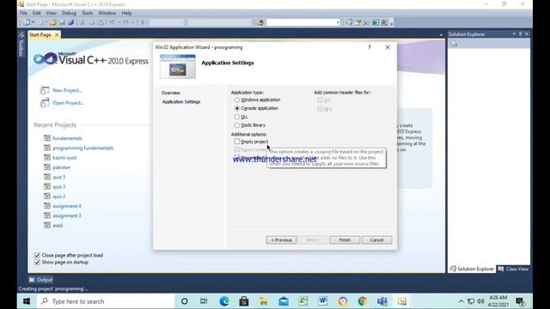This screenshot has height=309, width=550.
Task: Click the Finish button
Action: [345, 240]
